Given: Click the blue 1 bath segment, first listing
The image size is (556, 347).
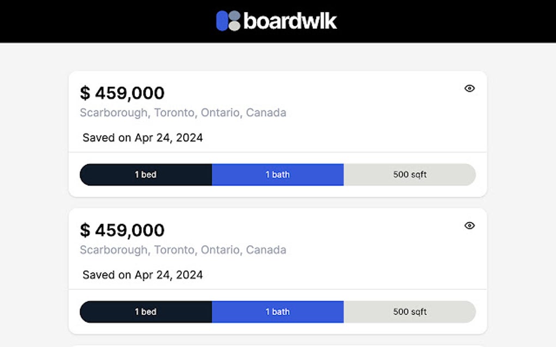Looking at the screenshot, I should pyautogui.click(x=277, y=175).
